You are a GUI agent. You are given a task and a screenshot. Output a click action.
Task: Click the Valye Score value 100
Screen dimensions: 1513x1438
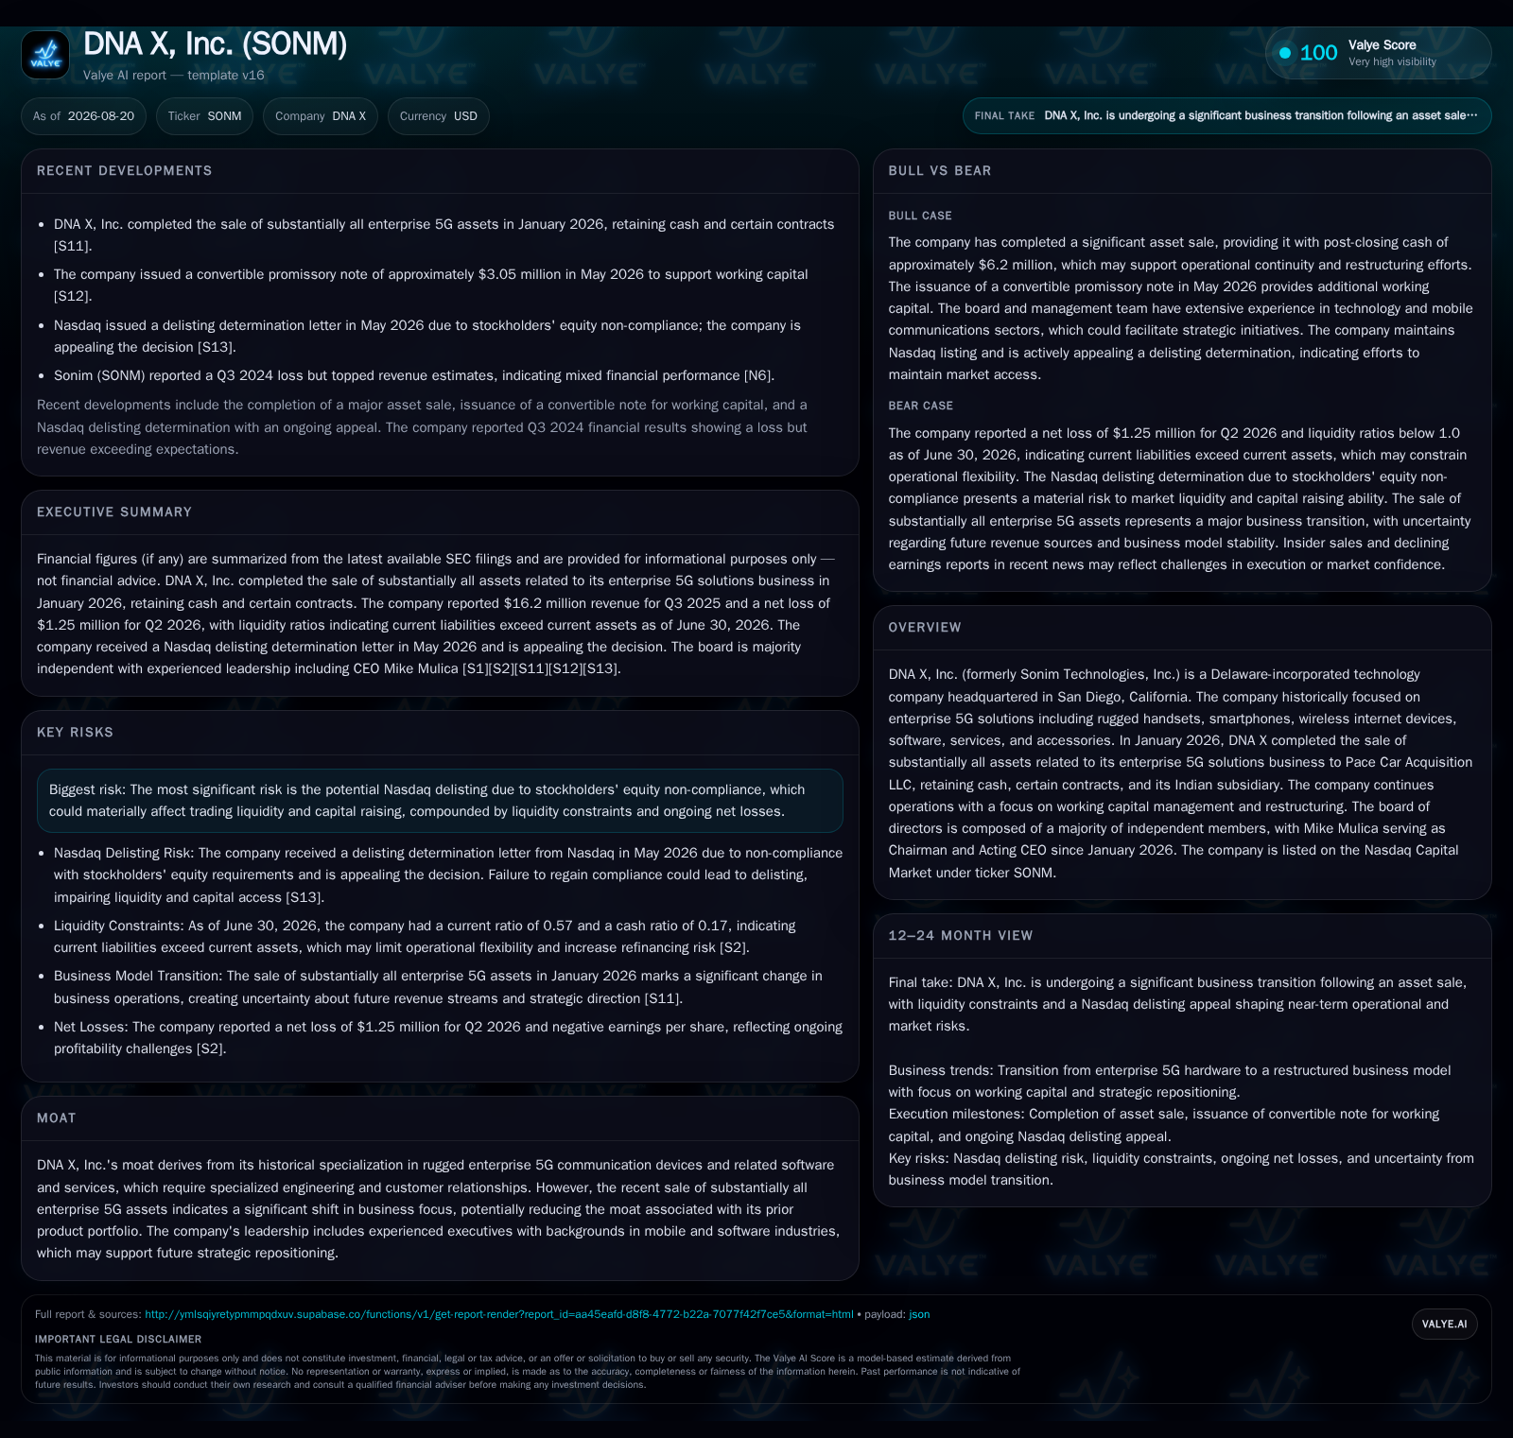(x=1318, y=53)
